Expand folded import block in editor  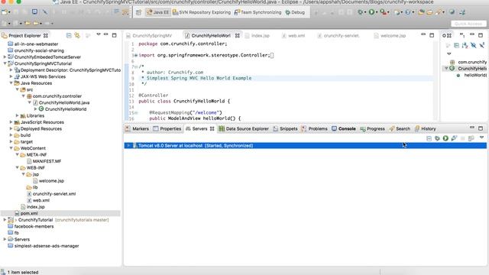(x=136, y=55)
